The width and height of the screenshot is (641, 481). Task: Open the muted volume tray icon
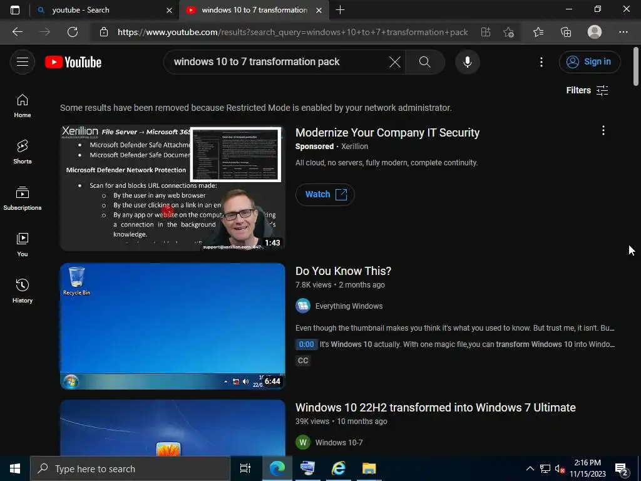[x=560, y=468]
